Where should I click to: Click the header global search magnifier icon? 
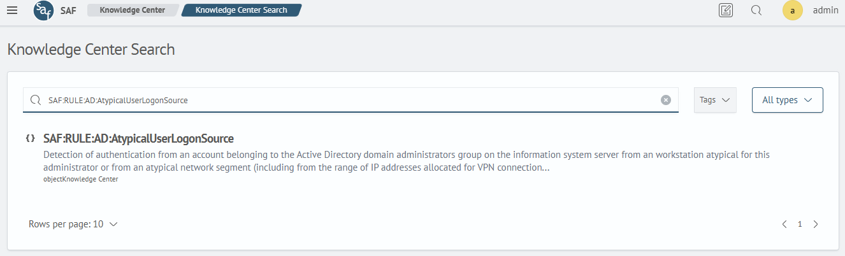(756, 10)
